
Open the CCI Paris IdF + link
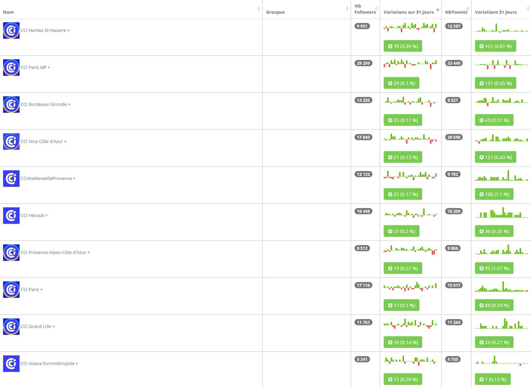(35, 68)
